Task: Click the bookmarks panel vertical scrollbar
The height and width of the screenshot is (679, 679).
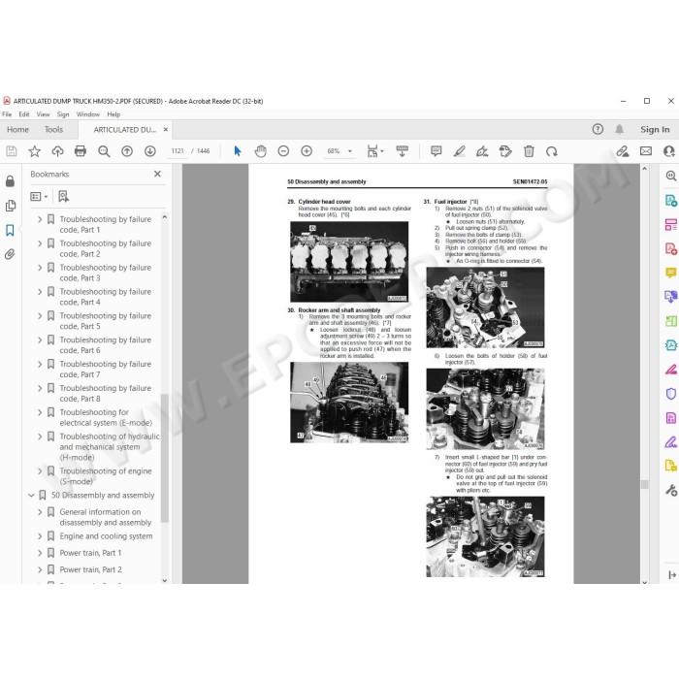Action: click(x=165, y=459)
